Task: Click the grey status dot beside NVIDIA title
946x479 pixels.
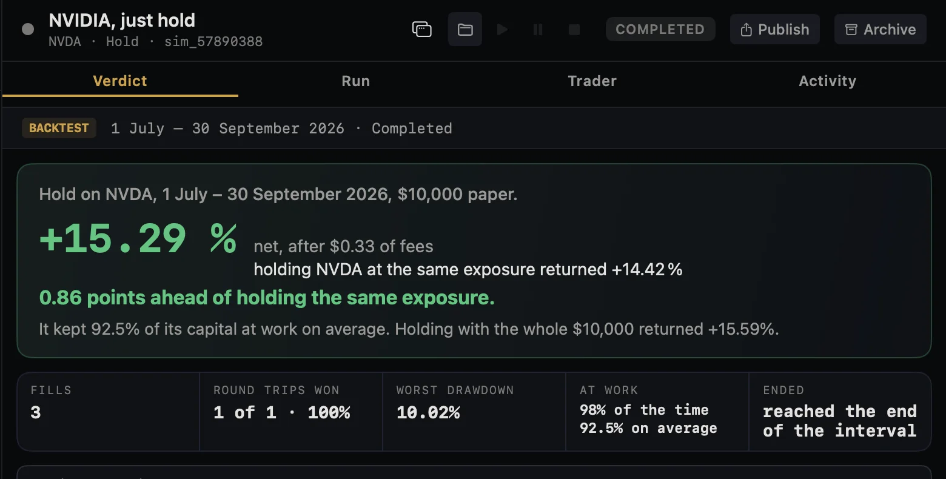Action: pos(28,29)
